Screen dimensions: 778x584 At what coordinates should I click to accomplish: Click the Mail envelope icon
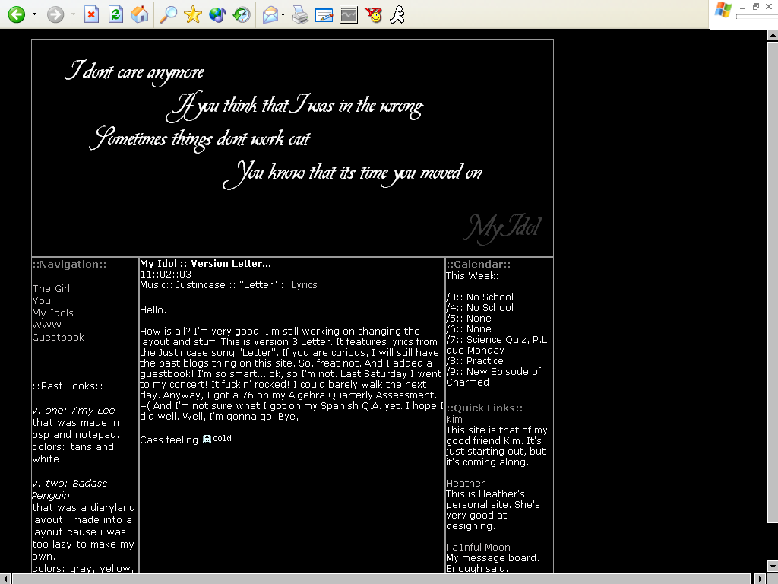[270, 14]
